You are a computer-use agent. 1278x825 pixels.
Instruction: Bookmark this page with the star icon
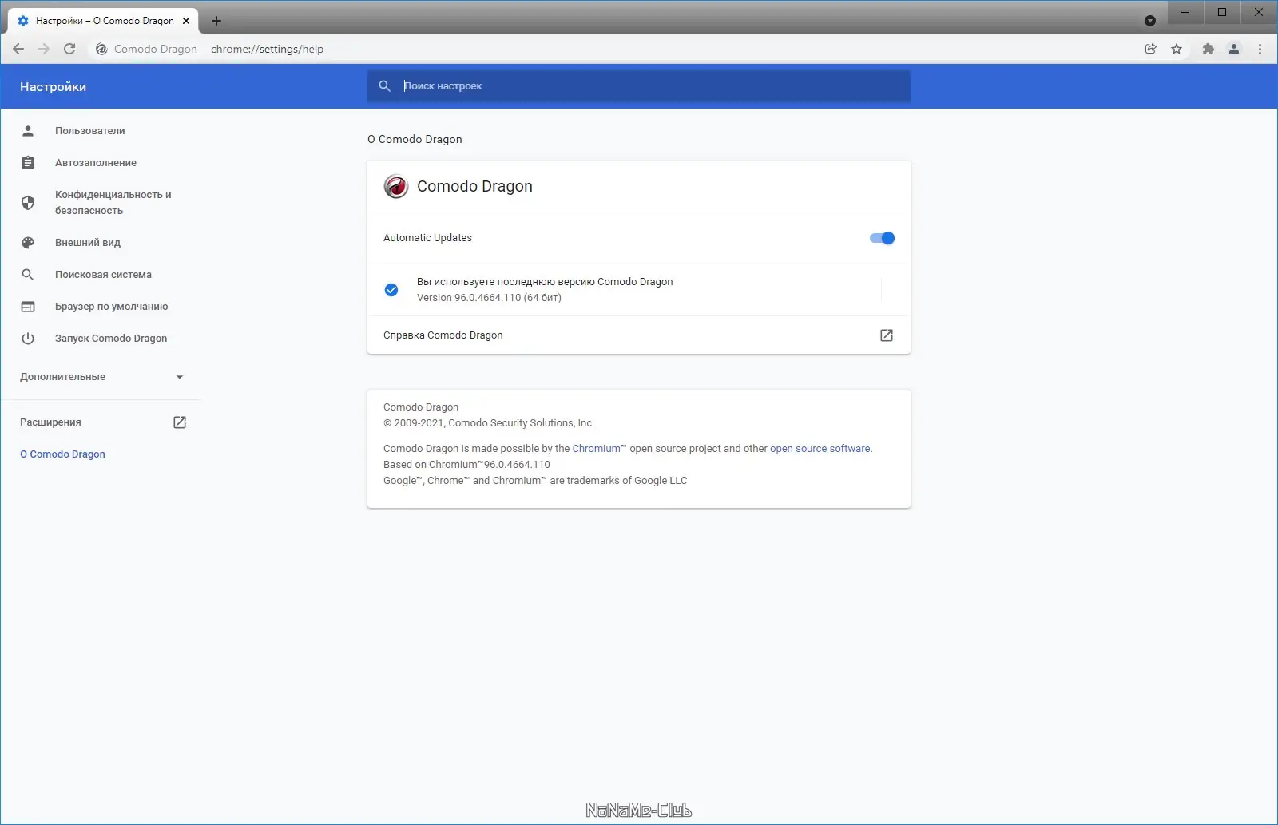[x=1177, y=49]
